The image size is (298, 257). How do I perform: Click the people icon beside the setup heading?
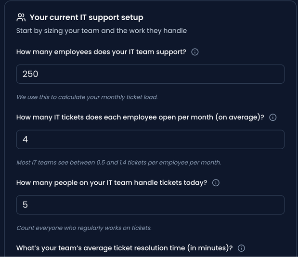(21, 18)
